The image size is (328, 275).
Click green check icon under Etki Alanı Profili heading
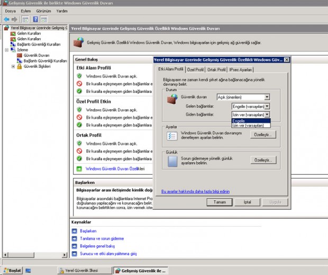(79, 76)
